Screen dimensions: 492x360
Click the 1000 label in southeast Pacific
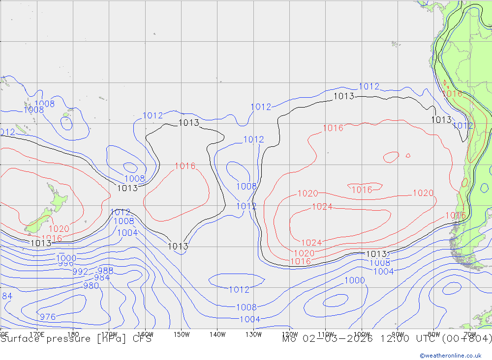(355, 280)
